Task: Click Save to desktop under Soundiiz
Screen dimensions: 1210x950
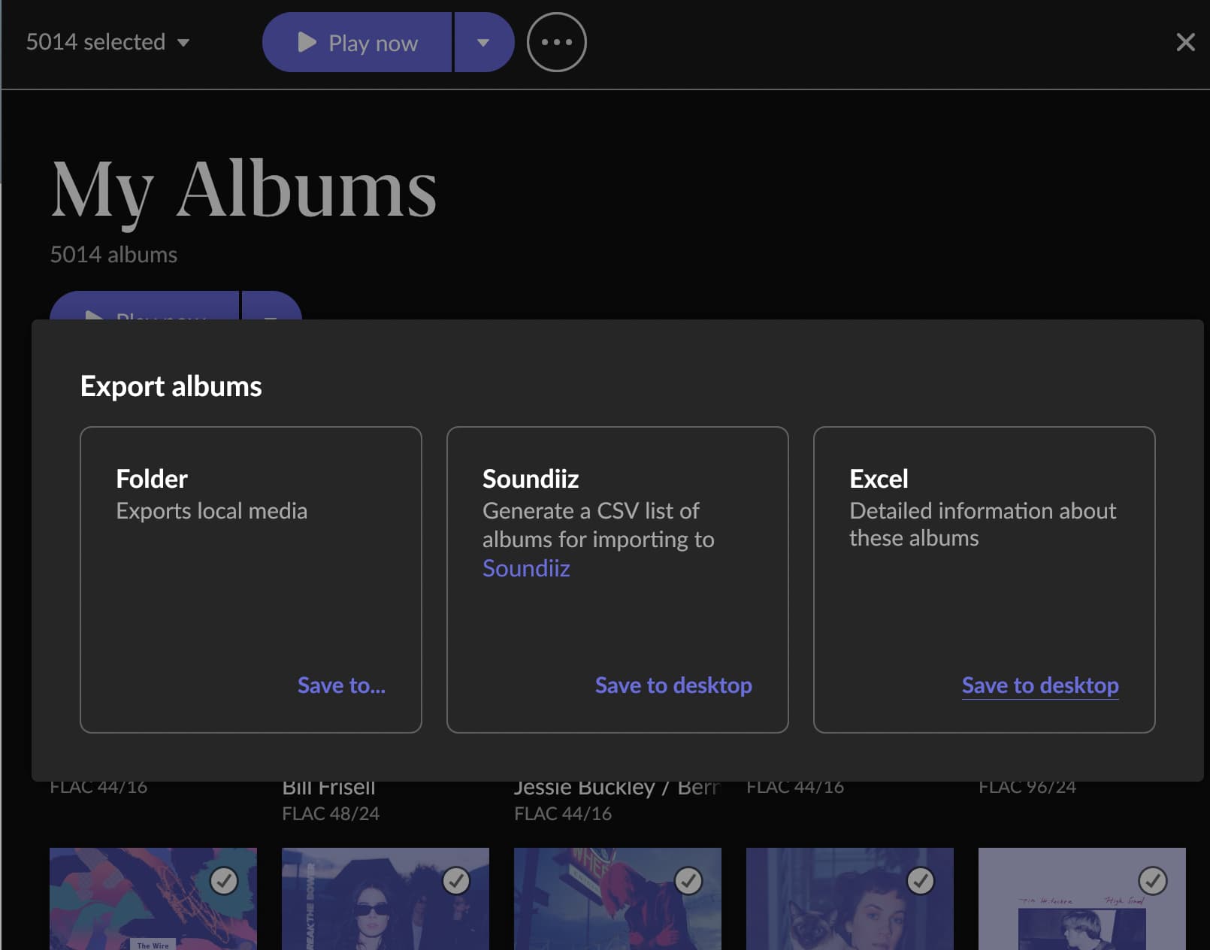Action: (673, 685)
